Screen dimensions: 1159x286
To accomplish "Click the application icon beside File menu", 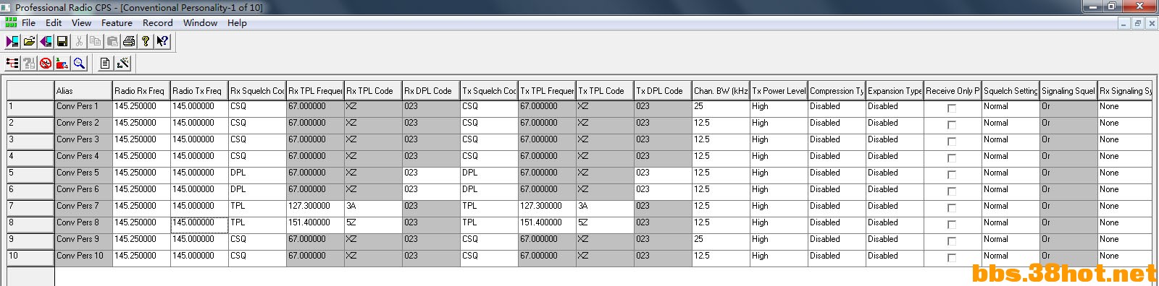I will (11, 22).
